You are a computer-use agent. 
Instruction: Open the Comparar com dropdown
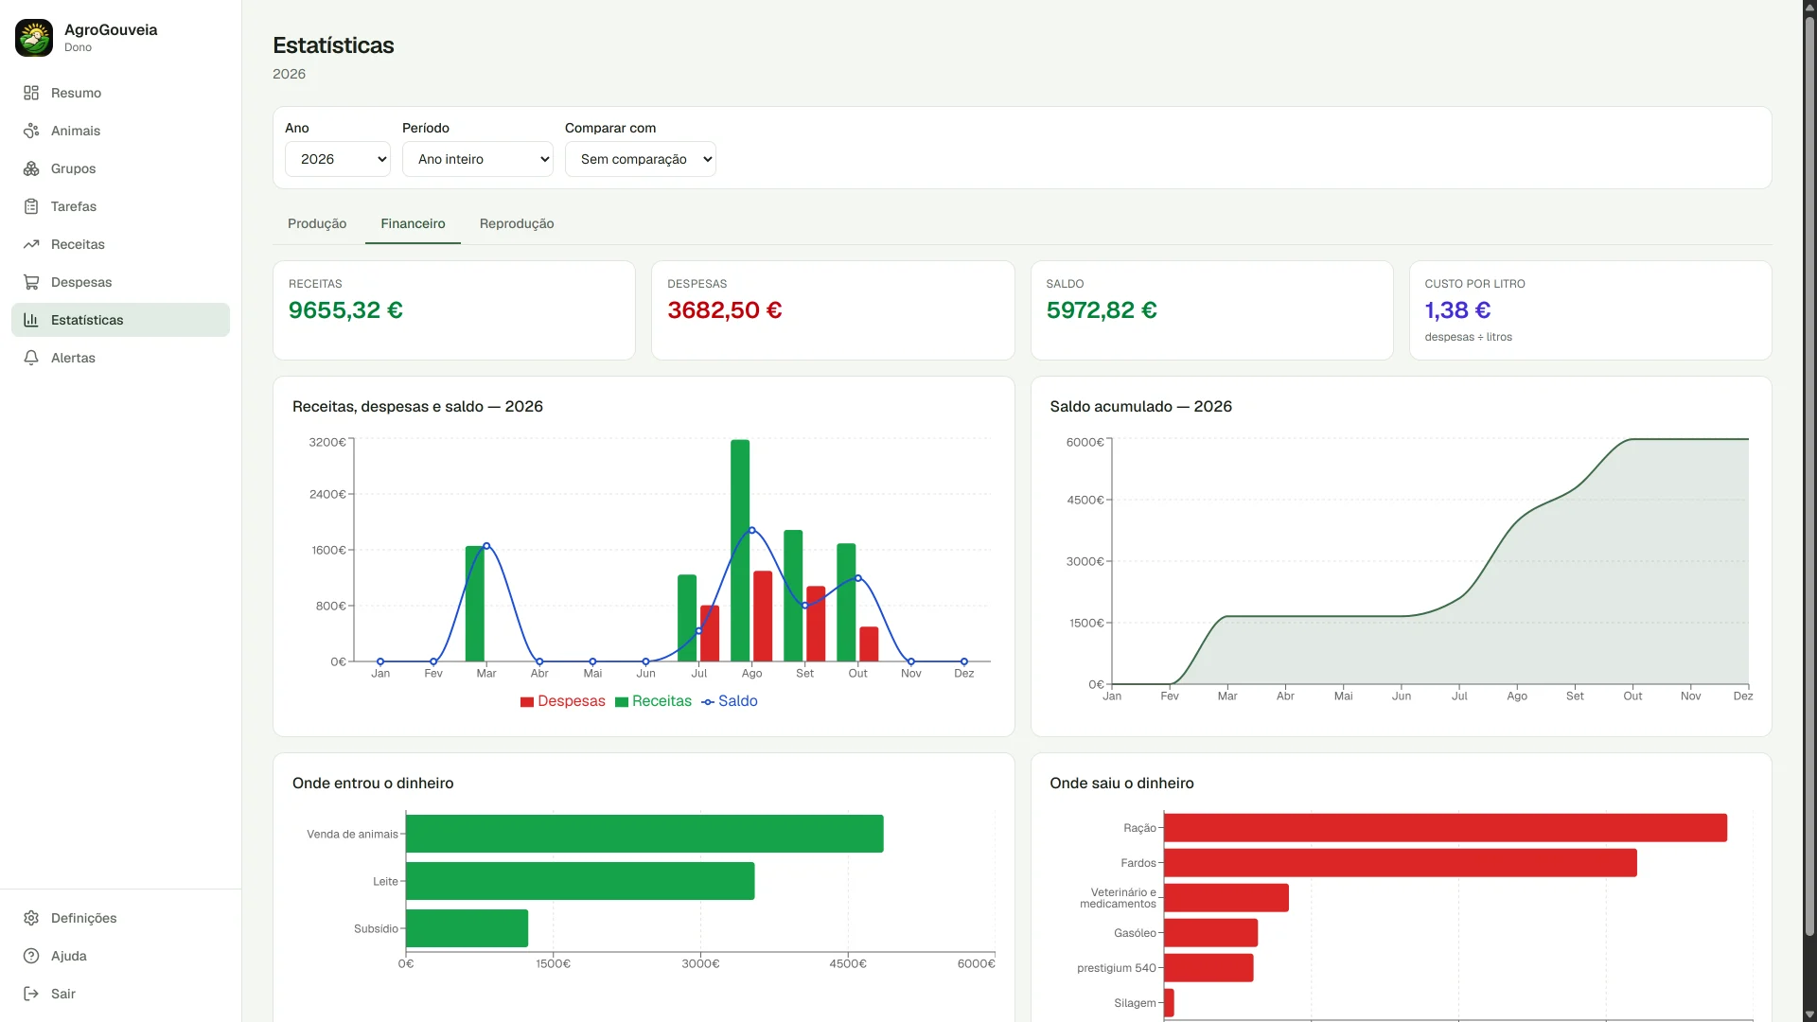click(641, 159)
